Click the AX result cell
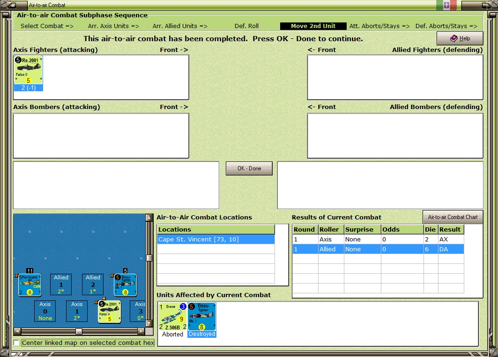Viewport: 498px width, 357px height. pos(451,239)
